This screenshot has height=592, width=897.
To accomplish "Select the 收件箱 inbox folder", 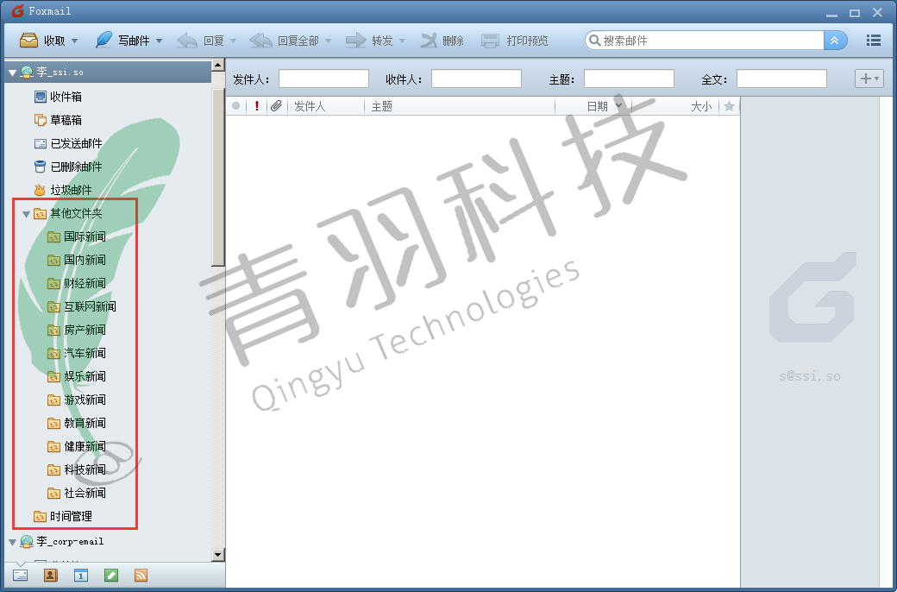I will (x=66, y=97).
